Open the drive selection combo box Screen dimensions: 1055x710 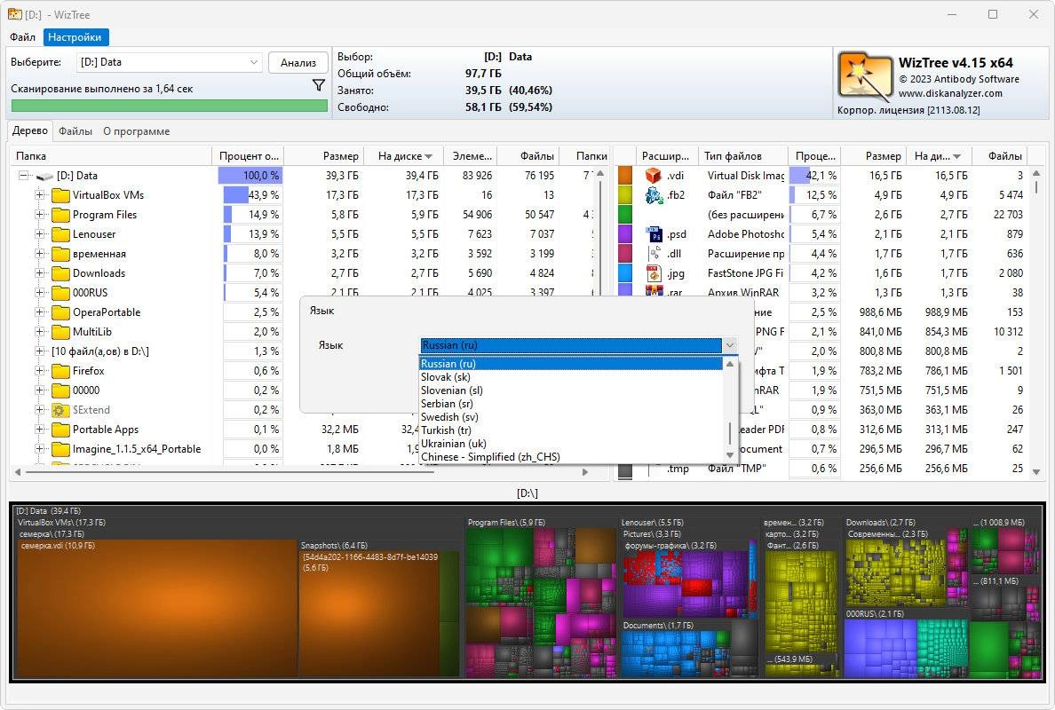[x=169, y=62]
